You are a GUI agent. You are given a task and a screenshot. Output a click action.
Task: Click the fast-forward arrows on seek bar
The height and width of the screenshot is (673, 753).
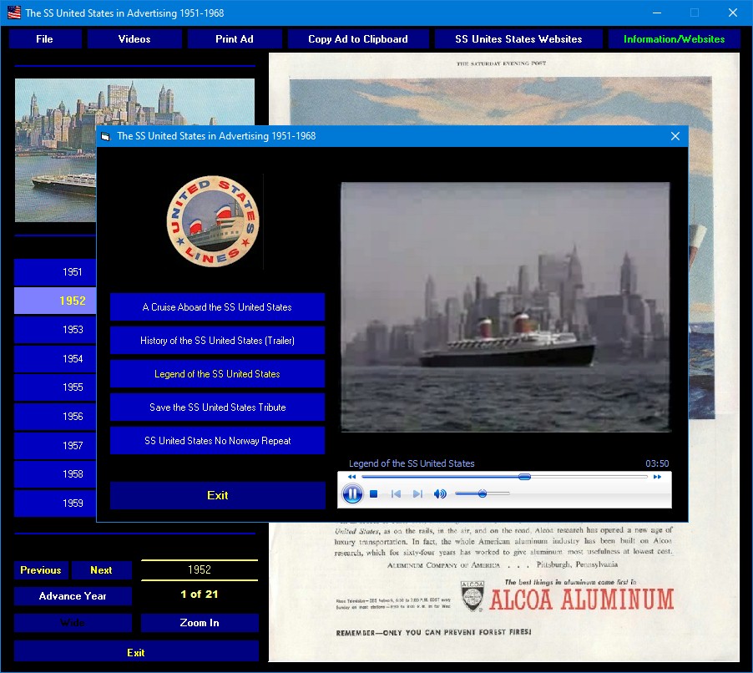pyautogui.click(x=657, y=477)
